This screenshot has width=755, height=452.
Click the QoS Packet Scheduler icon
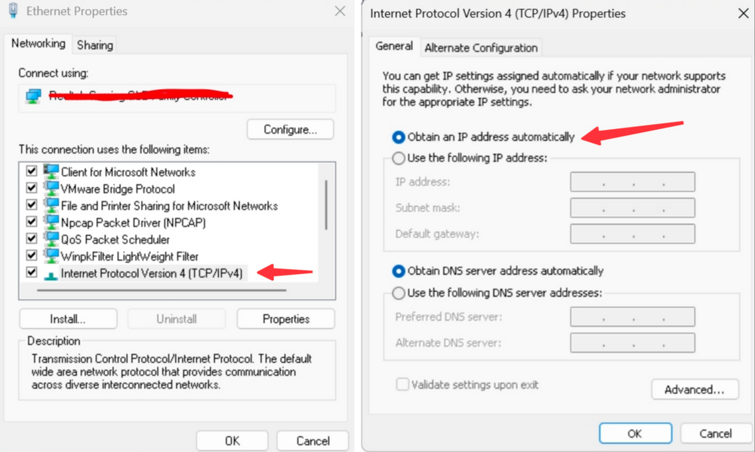pos(51,239)
